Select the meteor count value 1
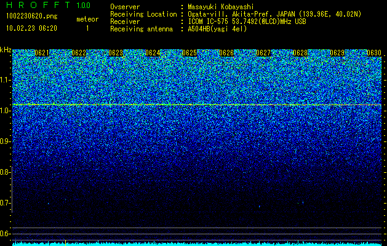Image resolution: width=387 pixels, height=246 pixels. click(87, 28)
